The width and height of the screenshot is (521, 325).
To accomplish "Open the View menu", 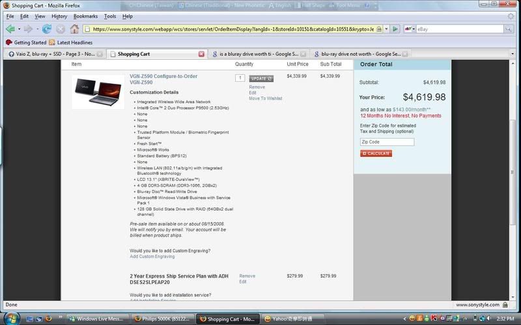I will 40,16.
